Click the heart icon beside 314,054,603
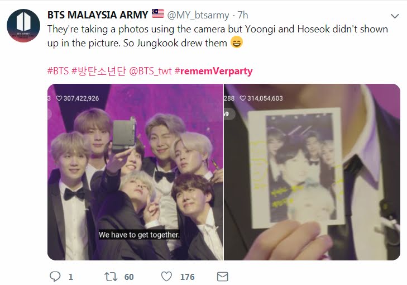The image size is (407, 285). coord(243,98)
